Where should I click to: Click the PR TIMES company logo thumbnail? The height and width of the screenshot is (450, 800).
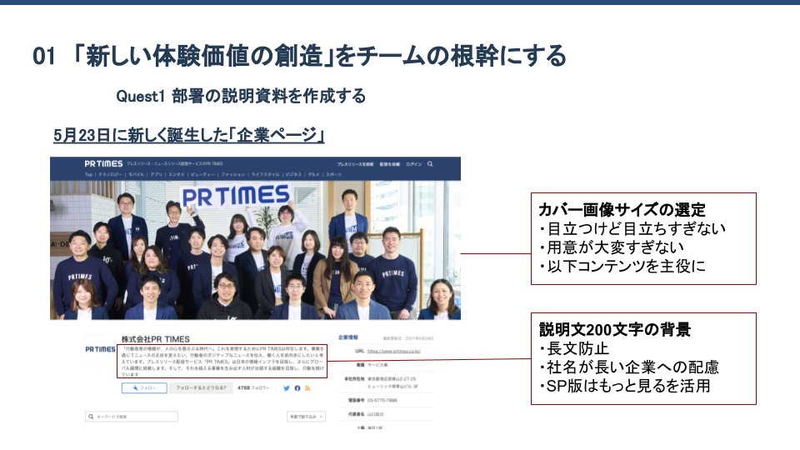click(101, 349)
